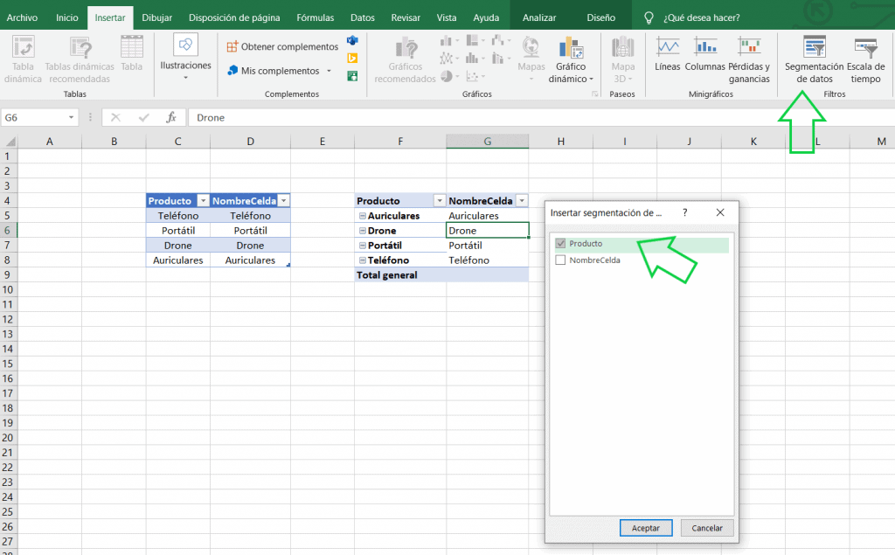
Task: Open Mis complementos dropdown
Action: pos(279,71)
